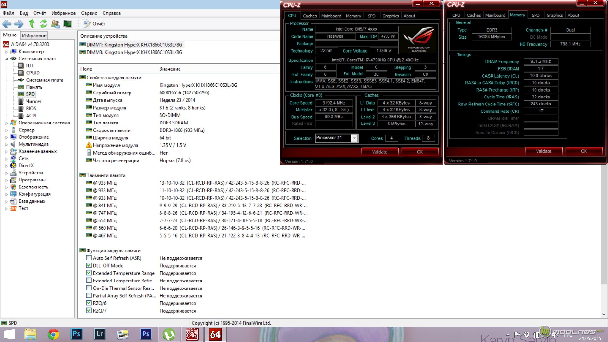Viewport: 608px width, 342px height.
Task: Open the Файл menu
Action: (x=9, y=13)
